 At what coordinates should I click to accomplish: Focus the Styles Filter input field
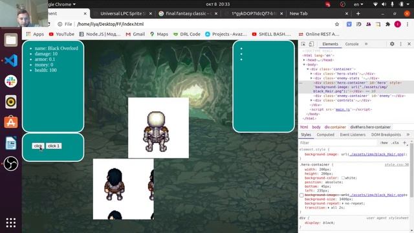tap(338, 142)
